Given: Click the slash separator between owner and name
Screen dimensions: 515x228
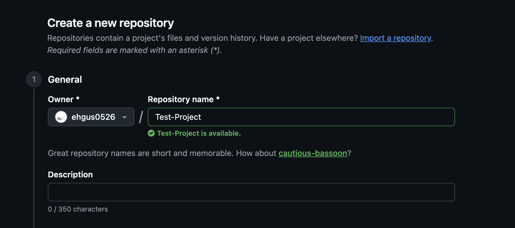Looking at the screenshot, I should [141, 117].
